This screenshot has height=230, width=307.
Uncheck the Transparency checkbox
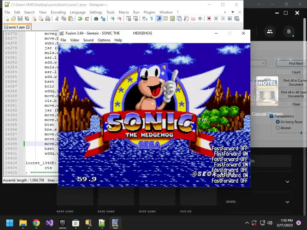271,116
